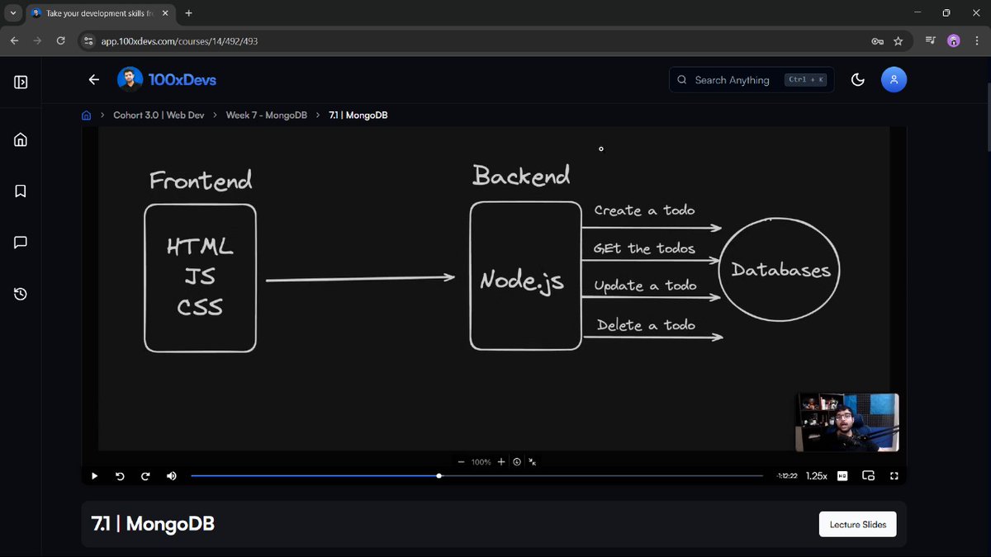Open Home from the left sidebar
991x557 pixels.
pos(21,139)
